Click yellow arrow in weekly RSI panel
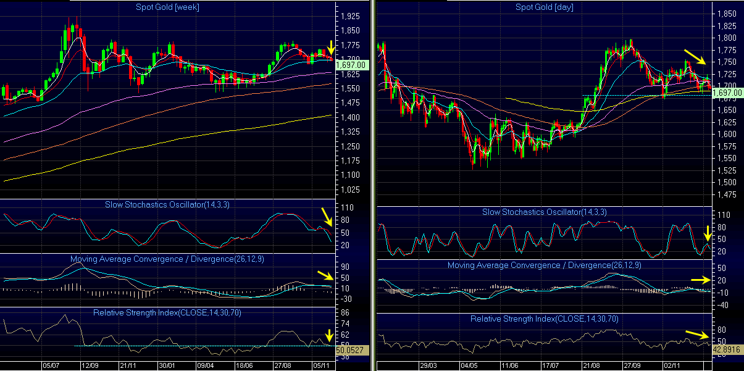This screenshot has height=371, width=744. (x=327, y=336)
